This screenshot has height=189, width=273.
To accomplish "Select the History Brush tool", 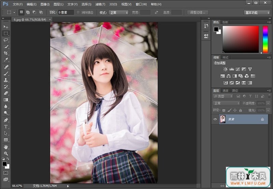I will pos(6,87).
